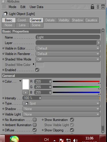107x142 pixels.
Task: Switch to the Details tab
Action: (50, 20)
